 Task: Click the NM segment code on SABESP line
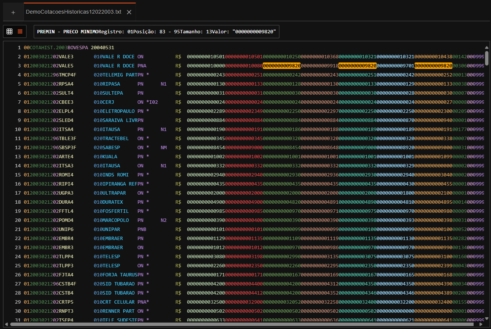tap(164, 148)
